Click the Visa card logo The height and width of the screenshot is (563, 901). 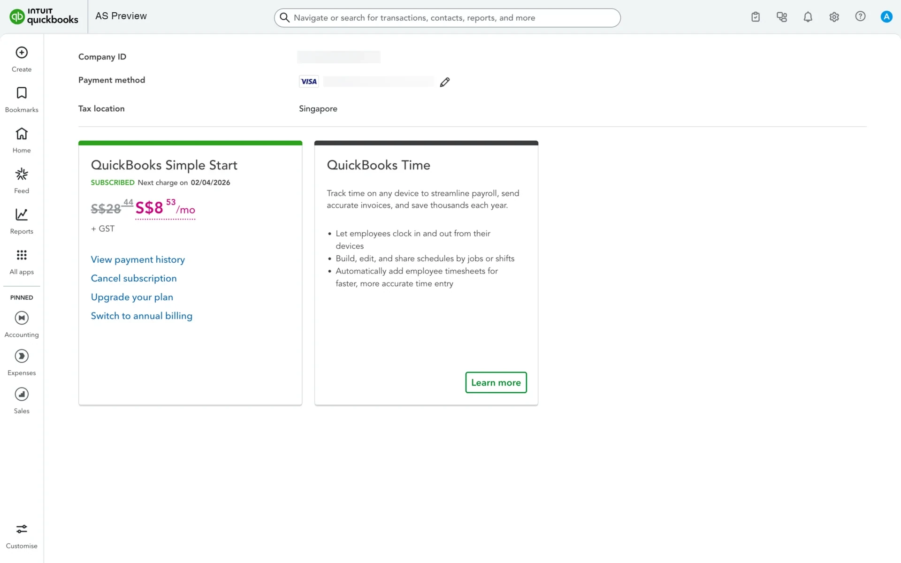point(309,82)
